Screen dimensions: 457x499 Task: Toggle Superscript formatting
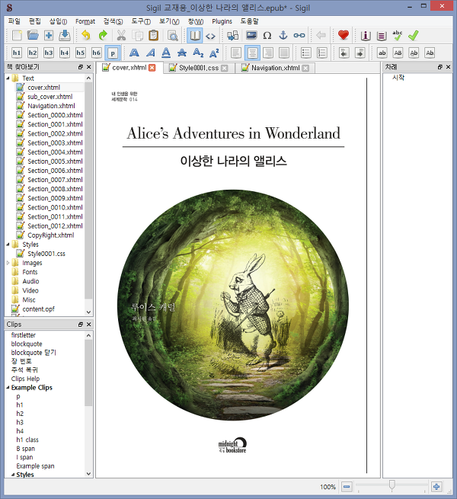pos(214,53)
